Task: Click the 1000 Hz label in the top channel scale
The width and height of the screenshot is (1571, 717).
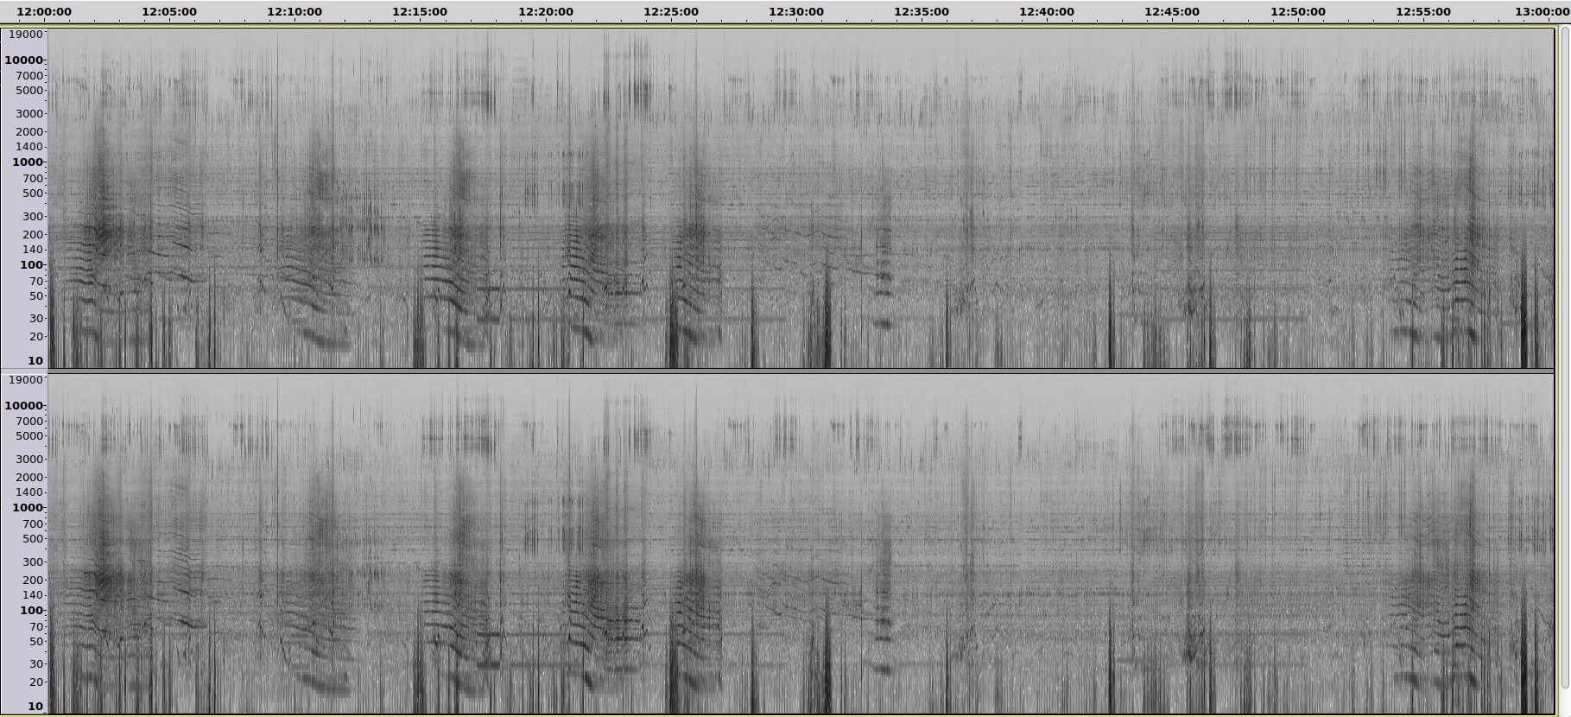Action: click(27, 162)
